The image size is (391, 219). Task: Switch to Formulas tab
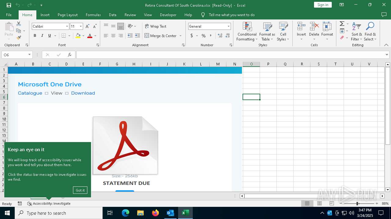point(93,15)
